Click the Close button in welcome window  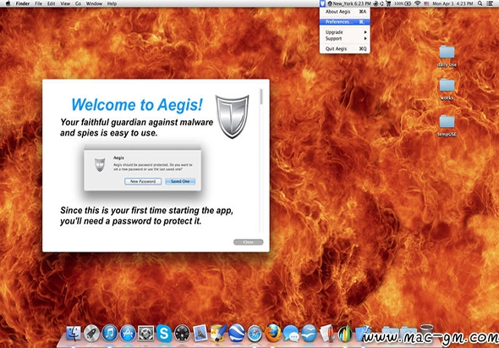[x=248, y=242]
